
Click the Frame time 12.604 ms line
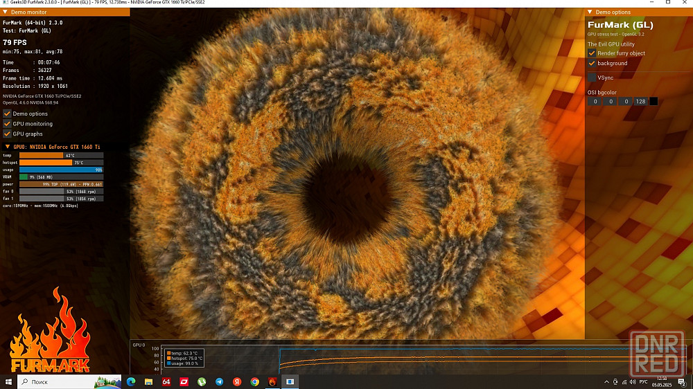click(x=33, y=78)
